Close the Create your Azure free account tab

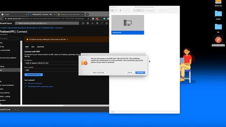83,14
